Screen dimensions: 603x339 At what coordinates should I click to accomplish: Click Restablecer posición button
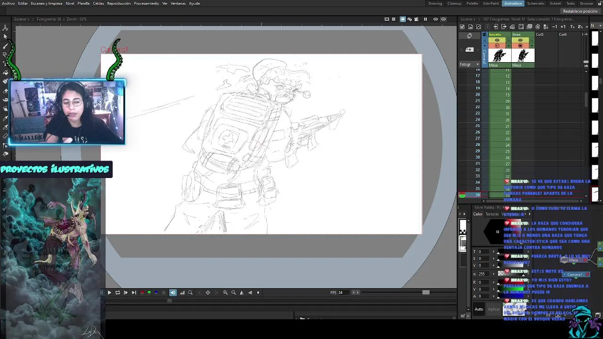click(x=580, y=11)
